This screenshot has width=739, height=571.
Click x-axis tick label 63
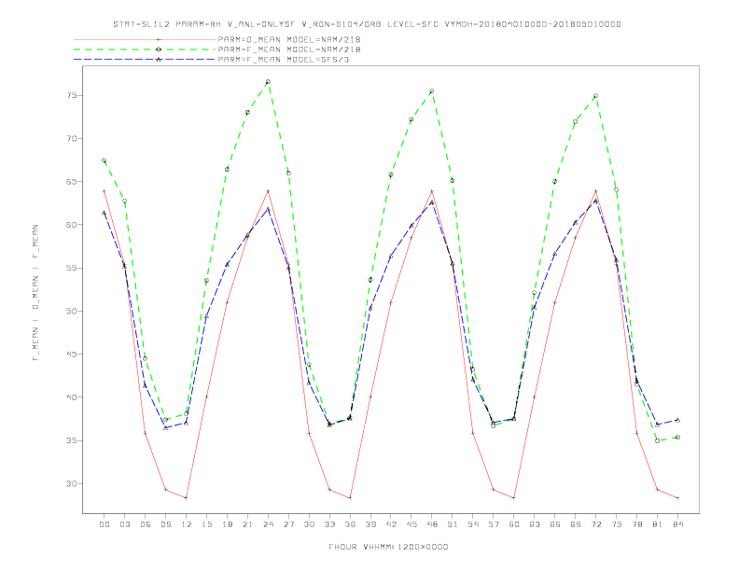pos(535,524)
